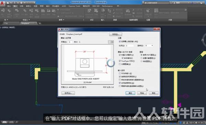The width and height of the screenshot is (206, 125).
Task: Click the Help icon in title bar
Action: pos(202,3)
